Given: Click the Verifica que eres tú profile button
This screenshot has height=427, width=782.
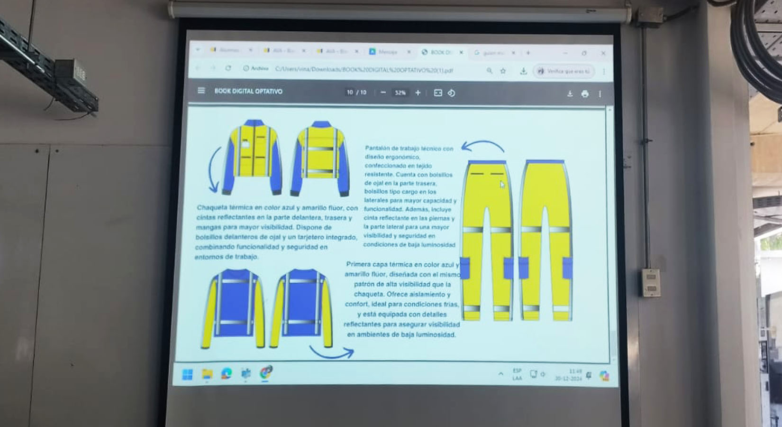Looking at the screenshot, I should pyautogui.click(x=564, y=70).
